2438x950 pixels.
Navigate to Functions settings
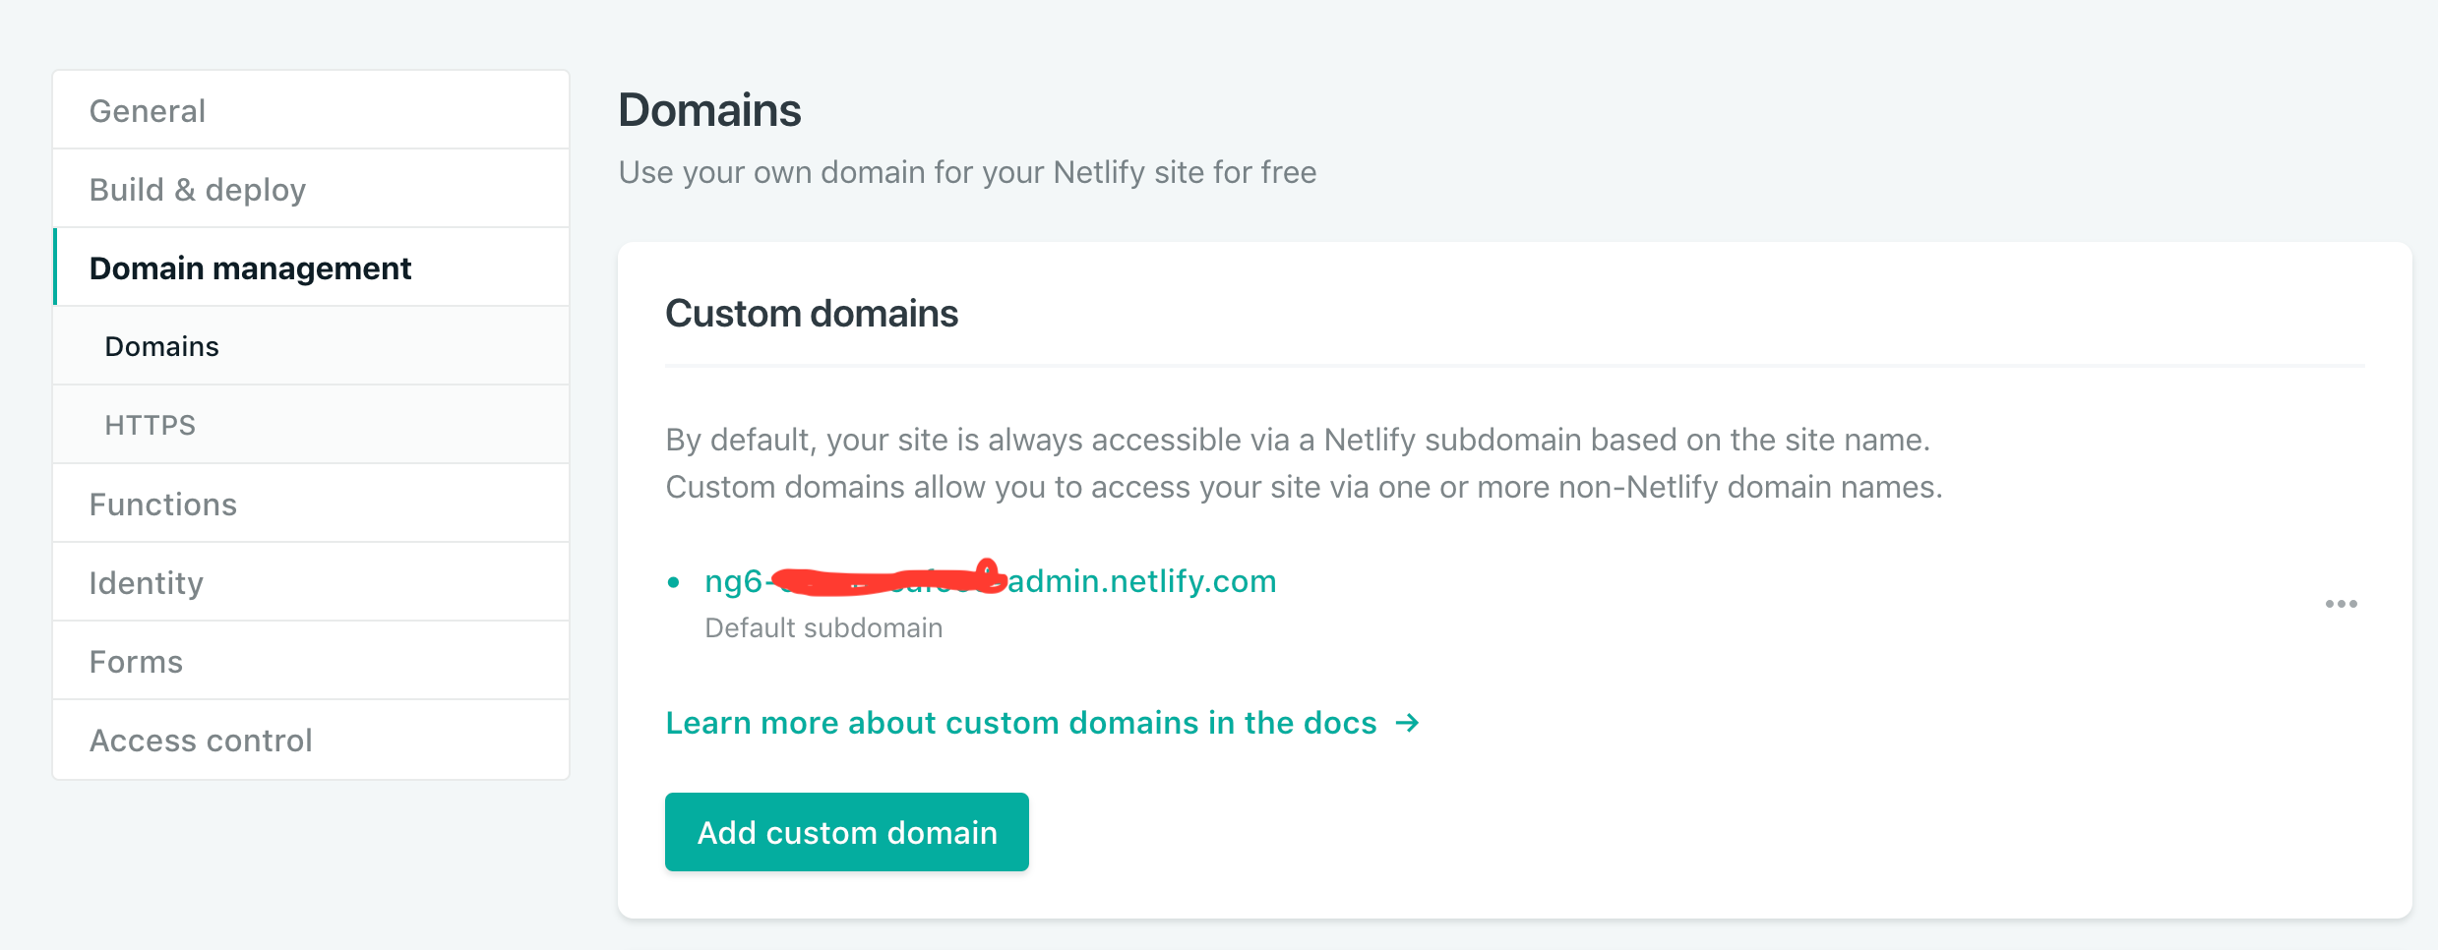[311, 504]
